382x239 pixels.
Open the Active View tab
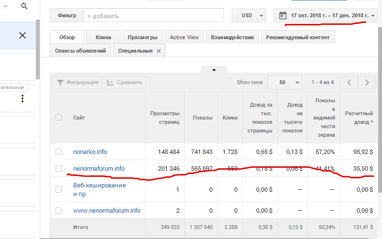pyautogui.click(x=184, y=37)
